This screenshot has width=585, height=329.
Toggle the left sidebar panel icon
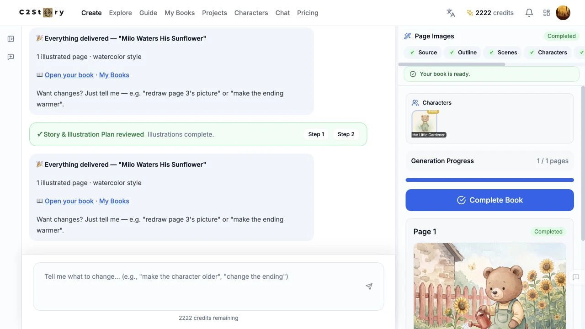11,39
